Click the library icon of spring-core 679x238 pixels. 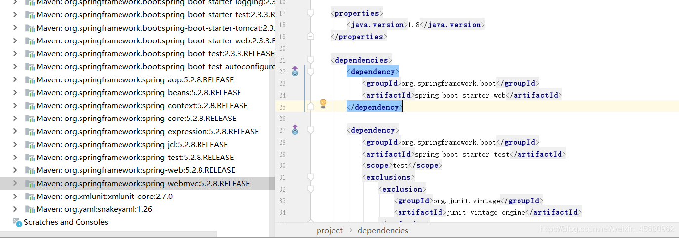30,119
